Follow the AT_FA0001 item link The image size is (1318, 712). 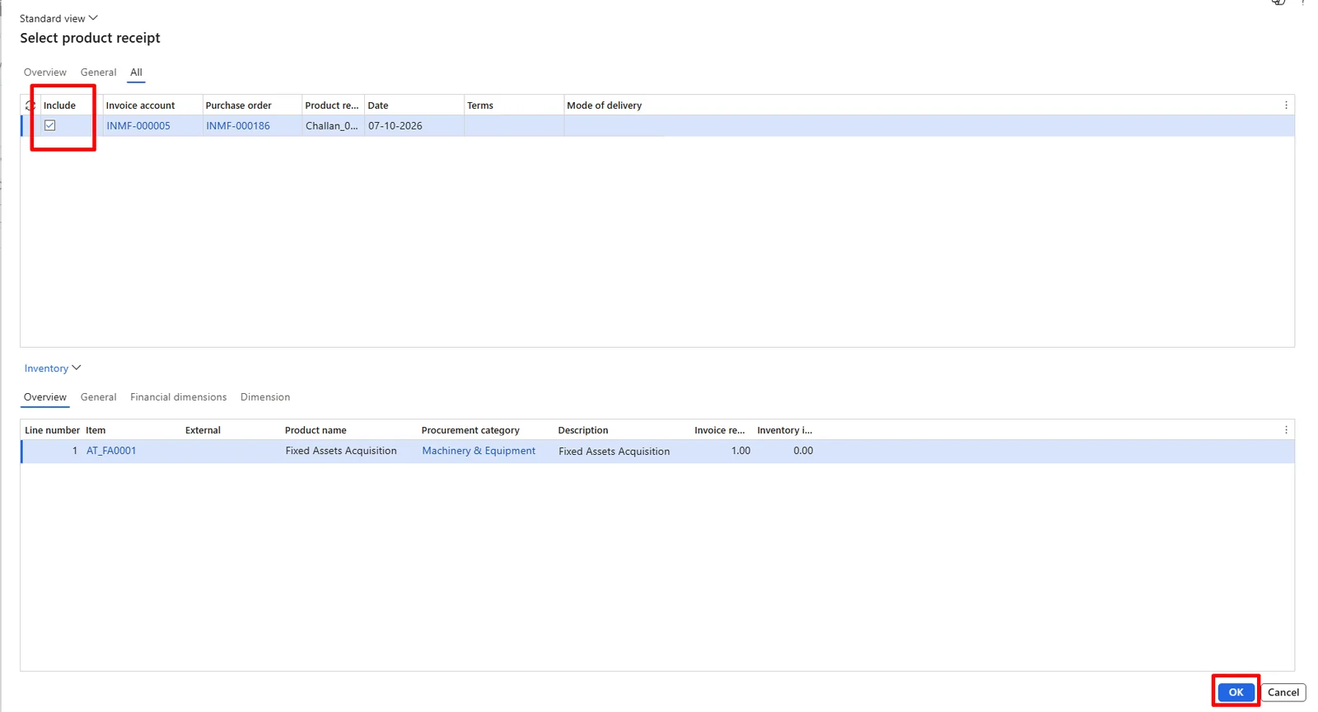[111, 451]
